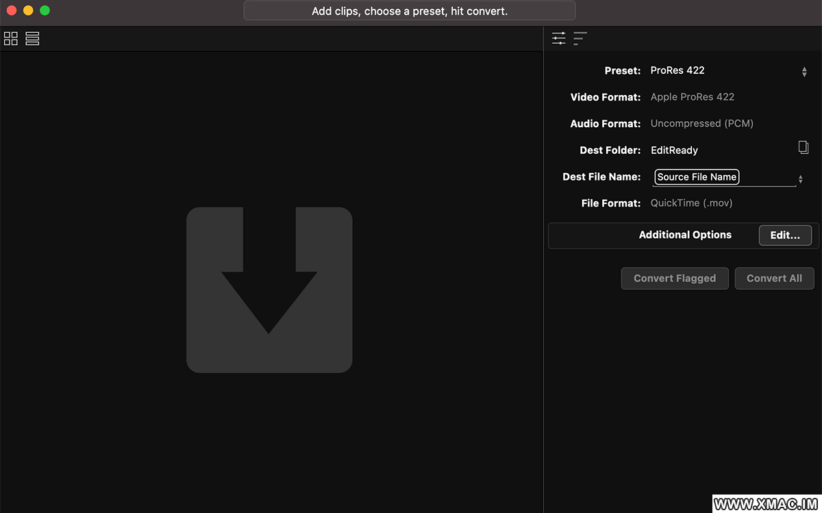Minimize the window with yellow button
The width and height of the screenshot is (822, 513).
coord(28,10)
